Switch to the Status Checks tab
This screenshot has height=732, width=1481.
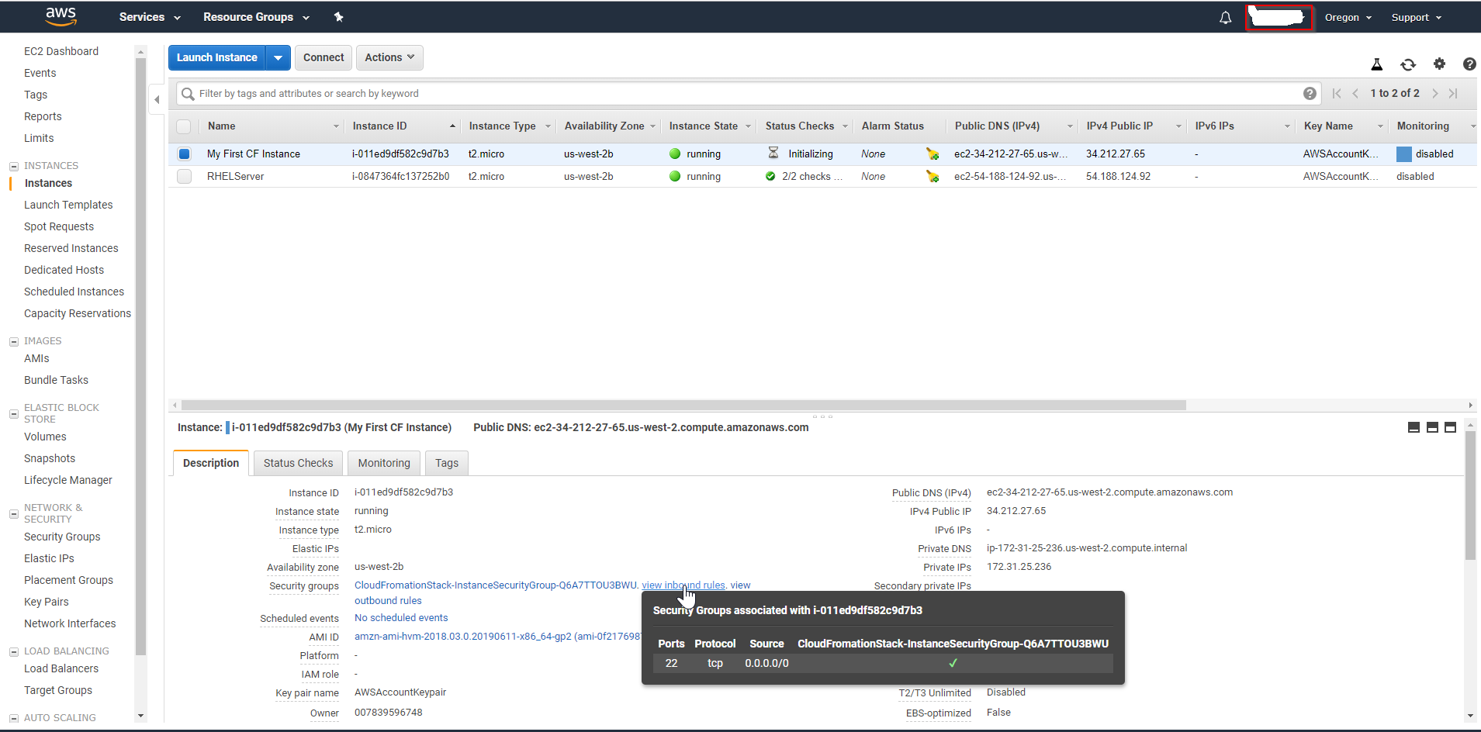tap(298, 463)
